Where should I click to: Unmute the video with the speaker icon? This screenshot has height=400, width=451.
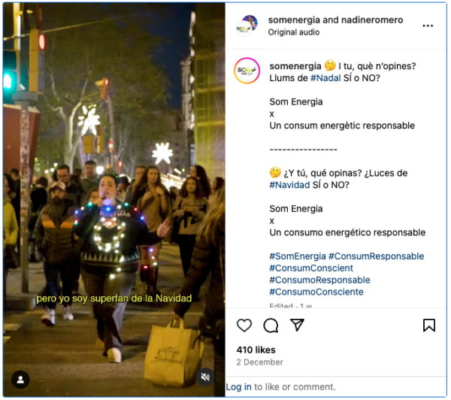tap(205, 377)
